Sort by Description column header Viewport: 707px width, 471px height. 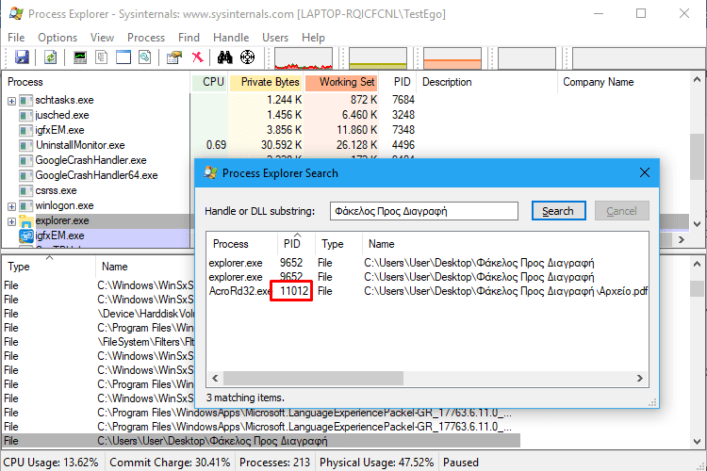pyautogui.click(x=487, y=82)
